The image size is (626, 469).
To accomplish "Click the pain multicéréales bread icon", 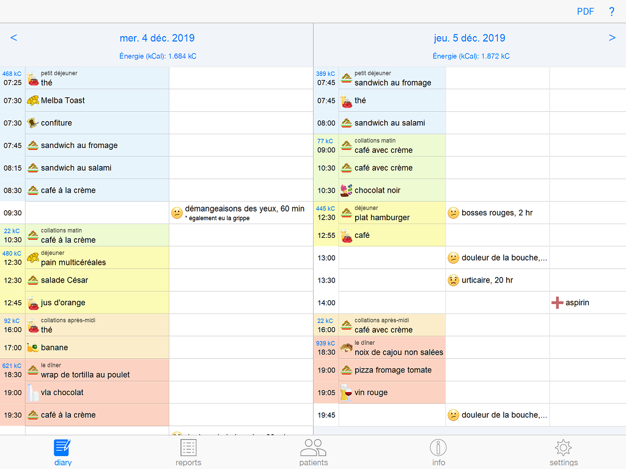I will click(x=33, y=258).
